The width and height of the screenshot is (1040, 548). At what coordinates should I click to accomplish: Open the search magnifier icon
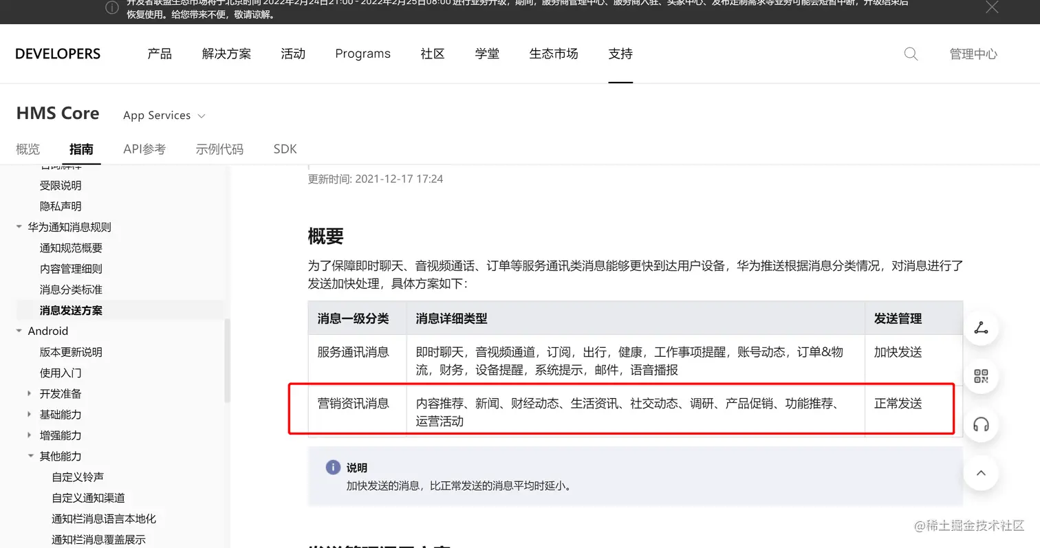[910, 54]
